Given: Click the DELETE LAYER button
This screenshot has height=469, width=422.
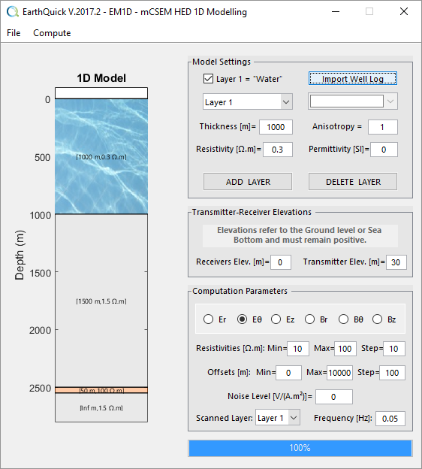Looking at the screenshot, I should tap(353, 182).
